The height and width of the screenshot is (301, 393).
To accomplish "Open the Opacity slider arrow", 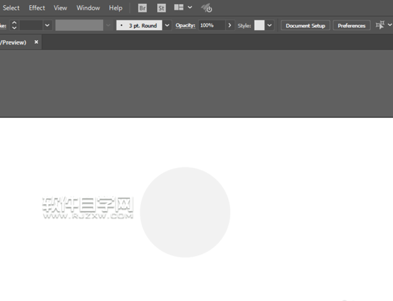I will point(229,26).
